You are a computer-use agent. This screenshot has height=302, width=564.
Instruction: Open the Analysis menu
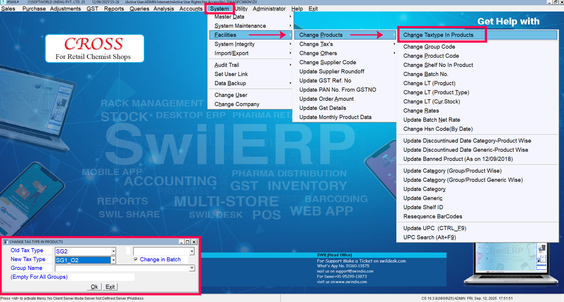tap(164, 9)
